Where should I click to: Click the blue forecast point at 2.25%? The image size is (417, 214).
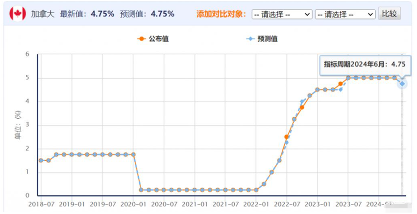[x=287, y=143]
